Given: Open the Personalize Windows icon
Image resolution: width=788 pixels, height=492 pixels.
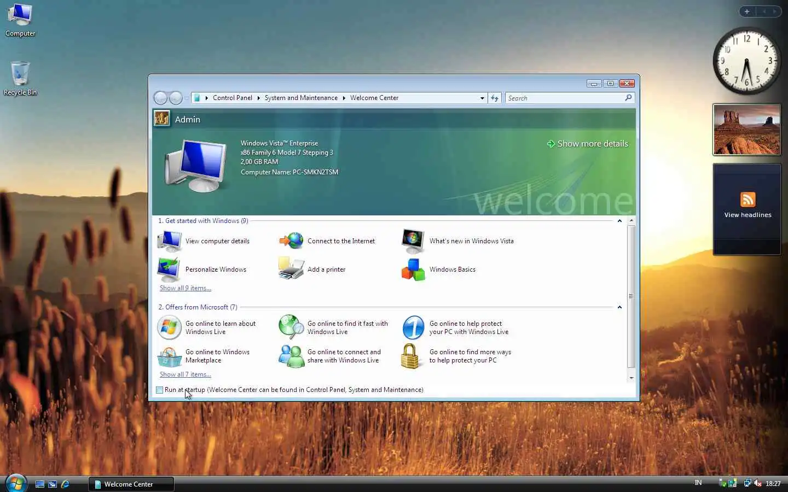Looking at the screenshot, I should [x=169, y=270].
